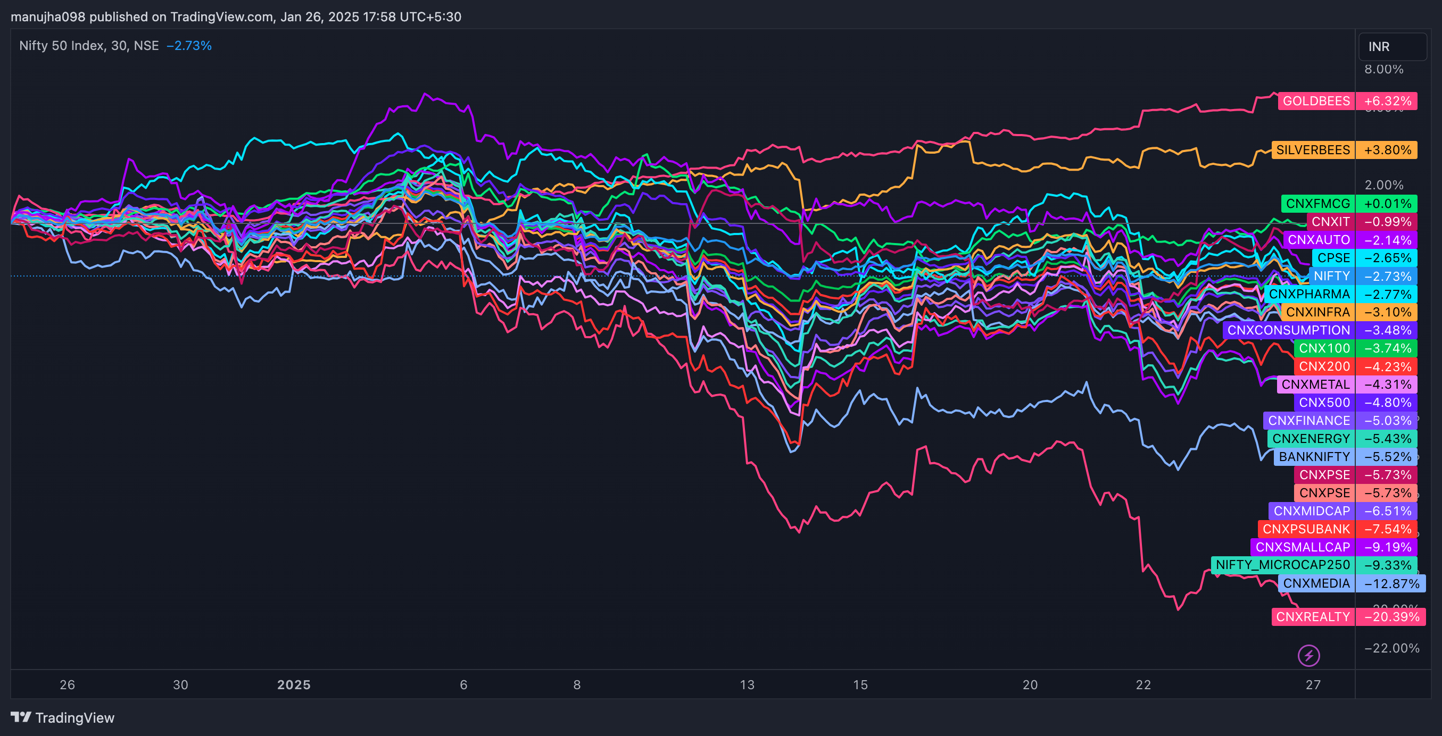Click the CNX100 label tag

coord(1324,348)
